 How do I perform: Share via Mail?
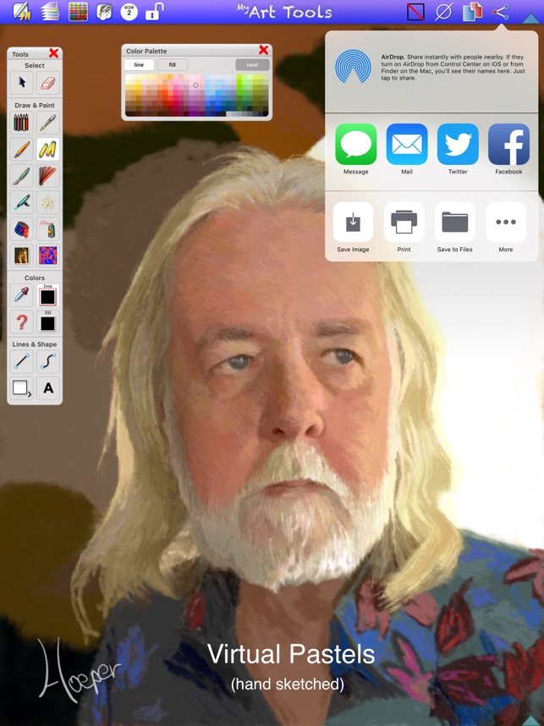(x=407, y=145)
